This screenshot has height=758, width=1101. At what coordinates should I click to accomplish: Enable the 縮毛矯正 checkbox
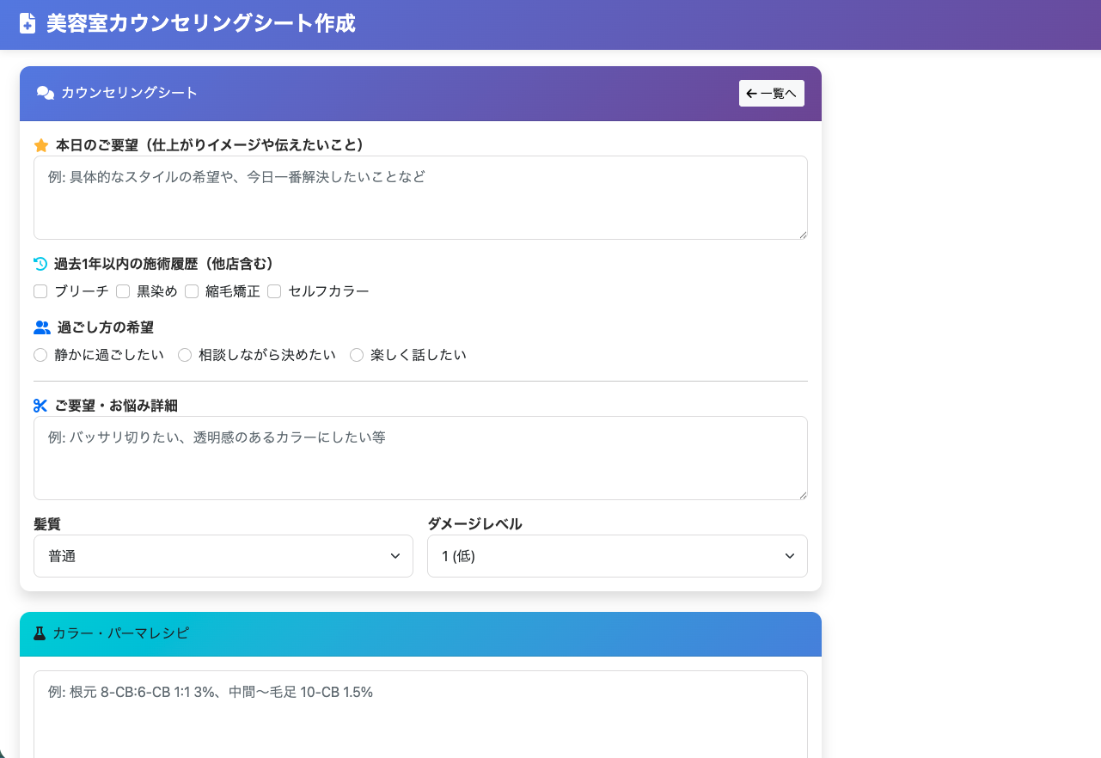[192, 291]
